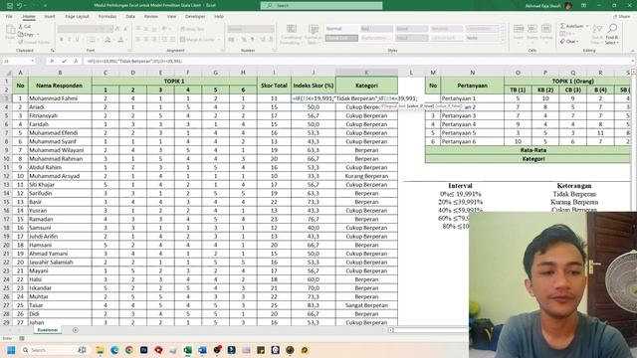Select the Sangat Berperan category cell
The width and height of the screenshot is (637, 358).
[x=366, y=305]
